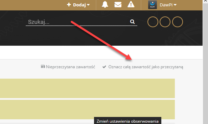208x124 pixels.
Task: Click the magnifier search icon
Action: pos(132,22)
